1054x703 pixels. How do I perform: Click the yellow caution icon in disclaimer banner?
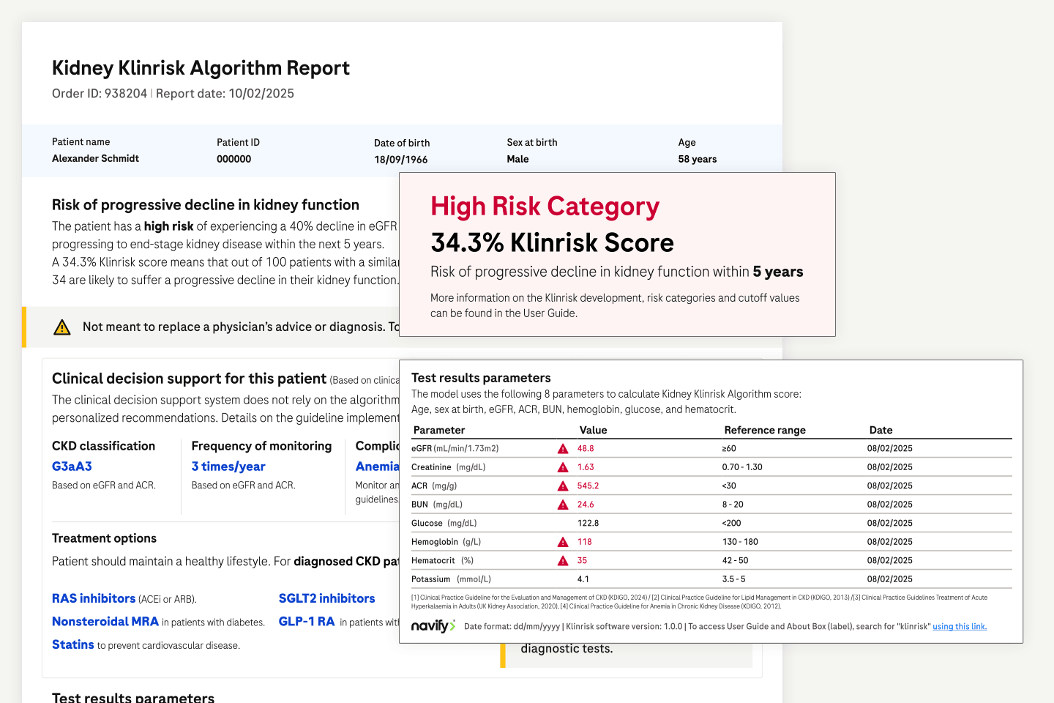click(x=62, y=327)
